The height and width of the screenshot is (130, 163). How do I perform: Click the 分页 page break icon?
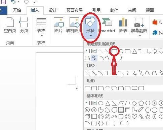tap(24, 25)
